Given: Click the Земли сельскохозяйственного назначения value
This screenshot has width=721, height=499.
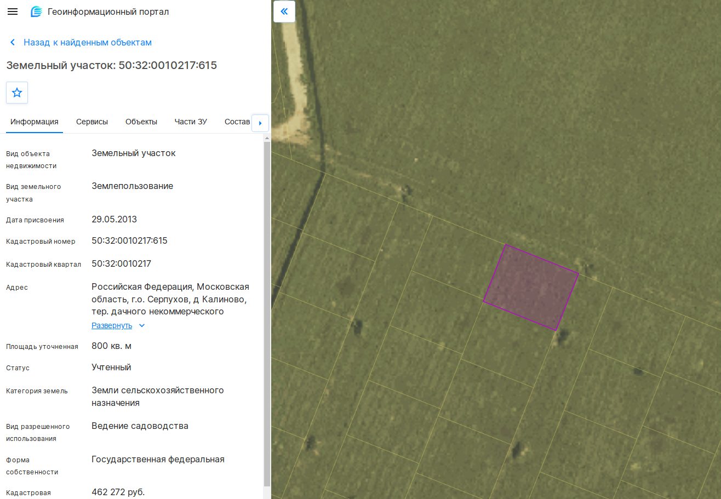Looking at the screenshot, I should (x=158, y=397).
